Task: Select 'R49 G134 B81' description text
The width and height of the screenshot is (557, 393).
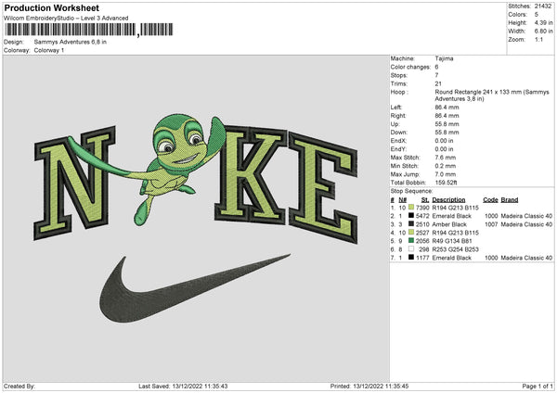Action: tap(452, 241)
